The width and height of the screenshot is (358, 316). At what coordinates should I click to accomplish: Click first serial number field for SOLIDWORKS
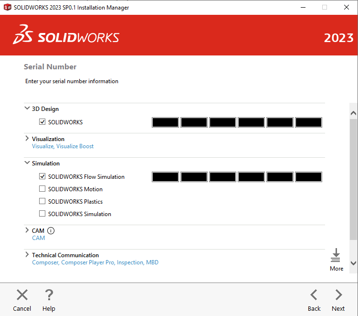coord(165,122)
